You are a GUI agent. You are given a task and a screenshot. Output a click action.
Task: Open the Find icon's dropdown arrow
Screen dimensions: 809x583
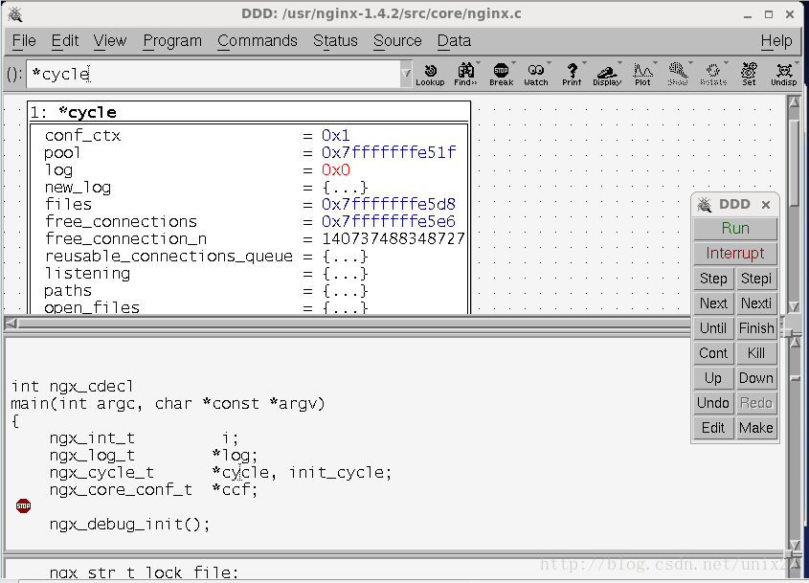(479, 64)
